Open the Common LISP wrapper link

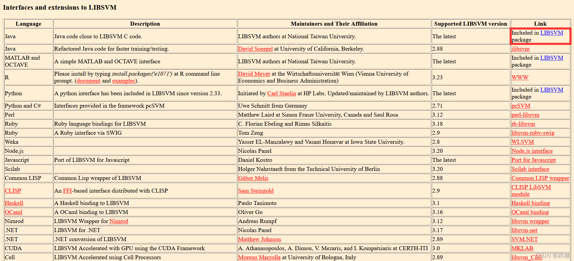tap(540, 178)
